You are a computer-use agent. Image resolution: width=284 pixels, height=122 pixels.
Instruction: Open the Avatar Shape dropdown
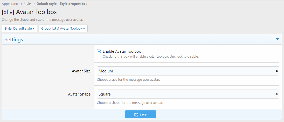188,94
